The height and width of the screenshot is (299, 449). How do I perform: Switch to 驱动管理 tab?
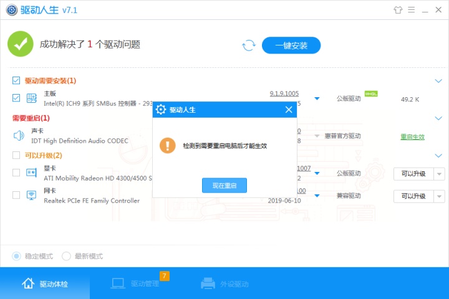pyautogui.click(x=135, y=283)
